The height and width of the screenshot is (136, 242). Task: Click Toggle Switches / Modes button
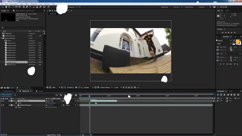pyautogui.click(x=53, y=135)
